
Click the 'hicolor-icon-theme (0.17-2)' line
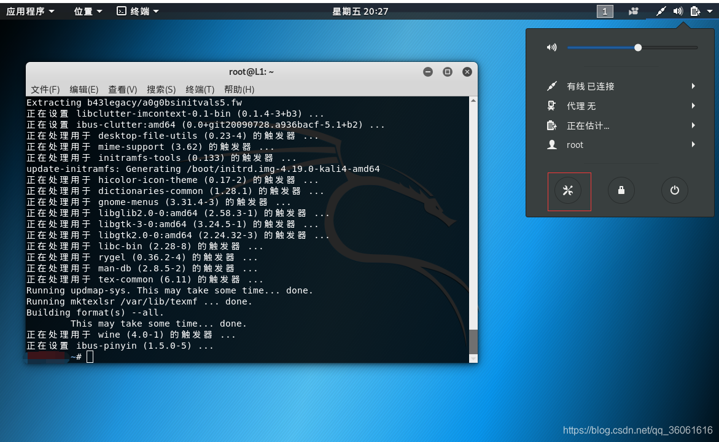pos(173,180)
